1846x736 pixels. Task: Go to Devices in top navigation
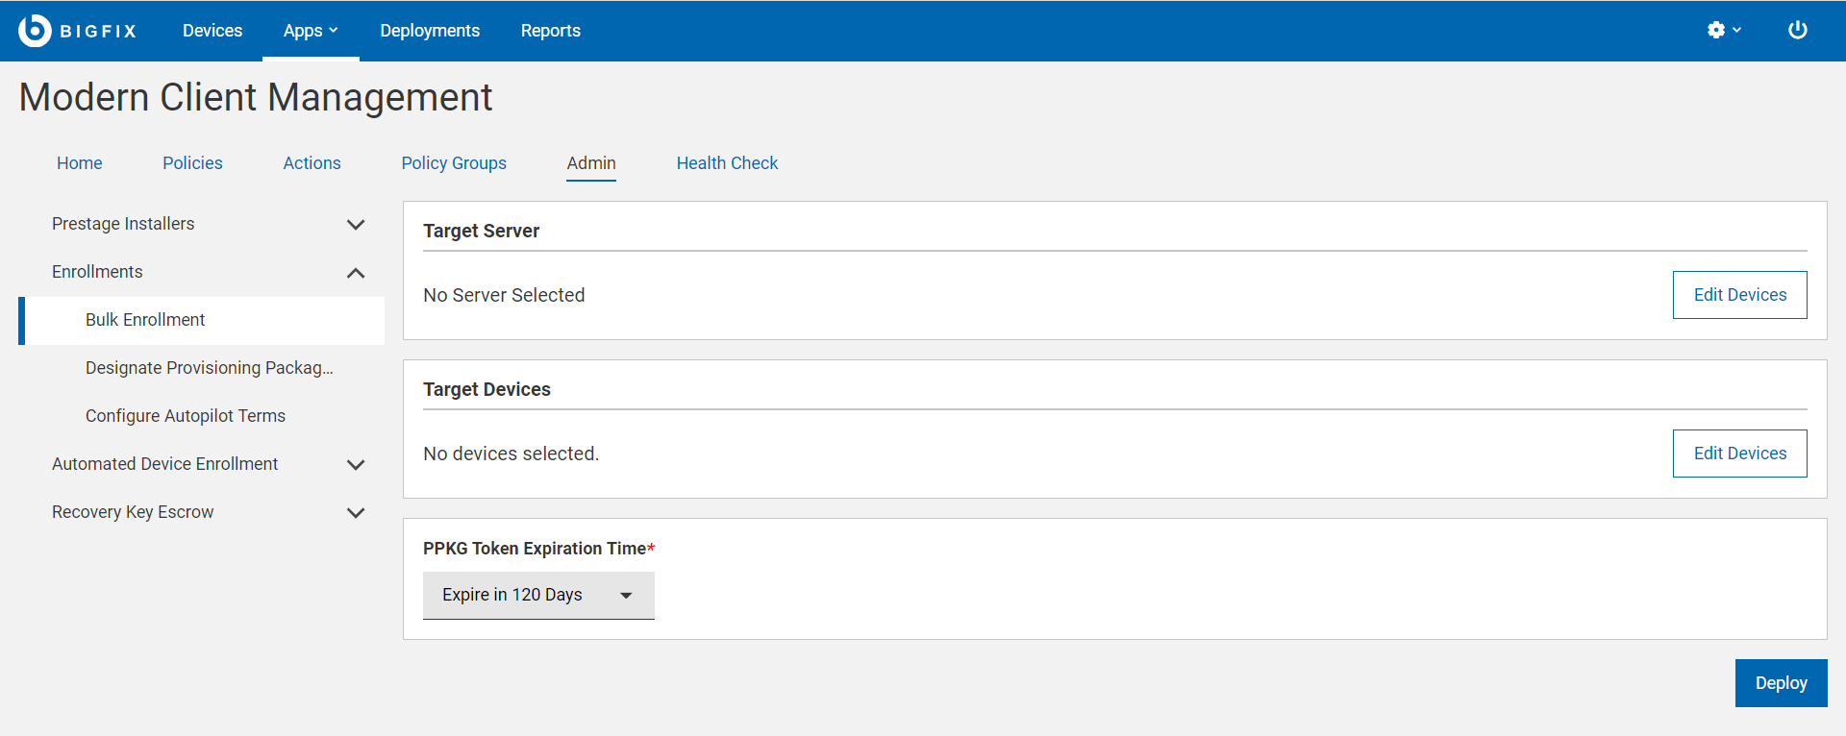coord(212,31)
